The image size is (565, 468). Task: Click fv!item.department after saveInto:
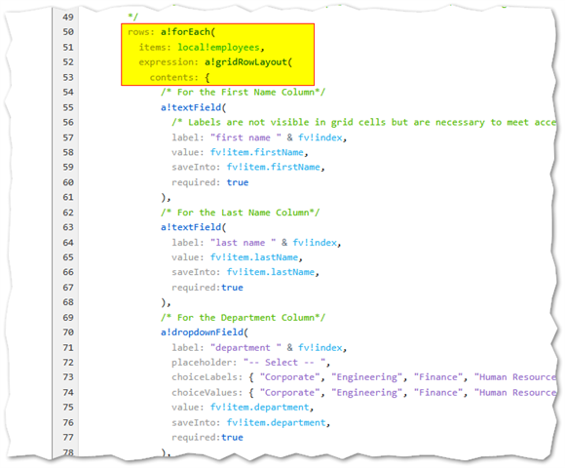276,422
